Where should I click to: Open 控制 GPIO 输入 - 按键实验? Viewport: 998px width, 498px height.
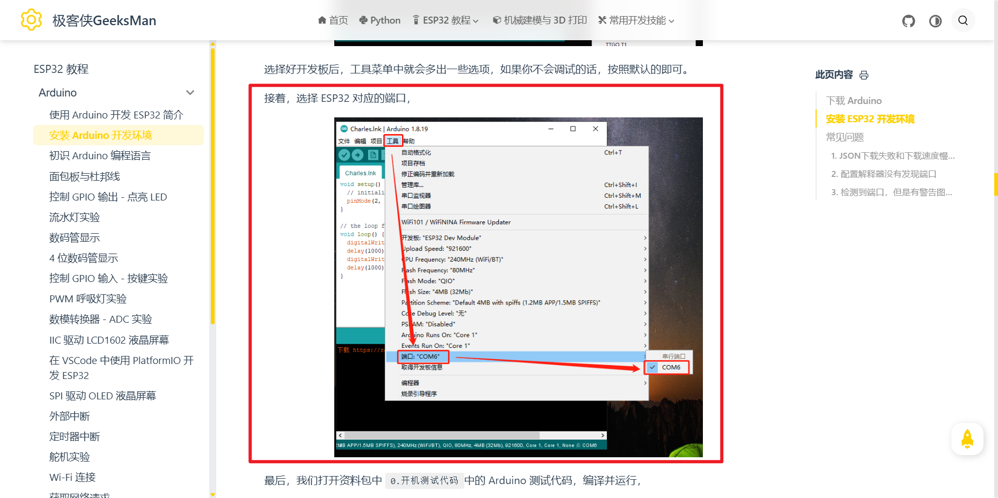[108, 278]
